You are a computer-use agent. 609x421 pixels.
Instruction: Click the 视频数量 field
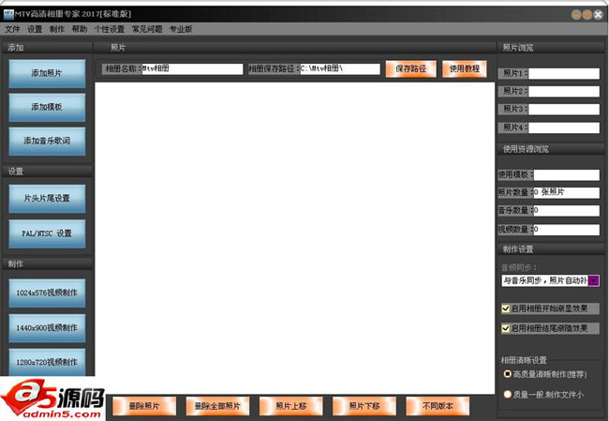(566, 230)
